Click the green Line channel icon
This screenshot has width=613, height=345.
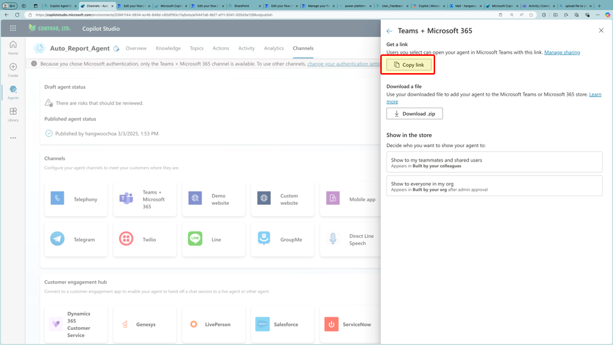tap(195, 239)
